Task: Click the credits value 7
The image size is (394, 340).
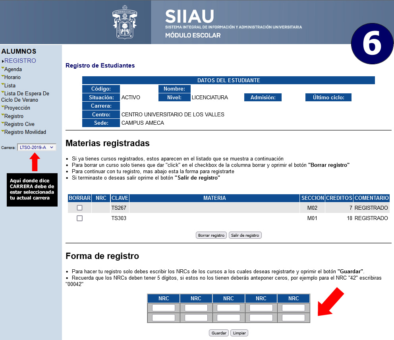Action: pos(351,208)
